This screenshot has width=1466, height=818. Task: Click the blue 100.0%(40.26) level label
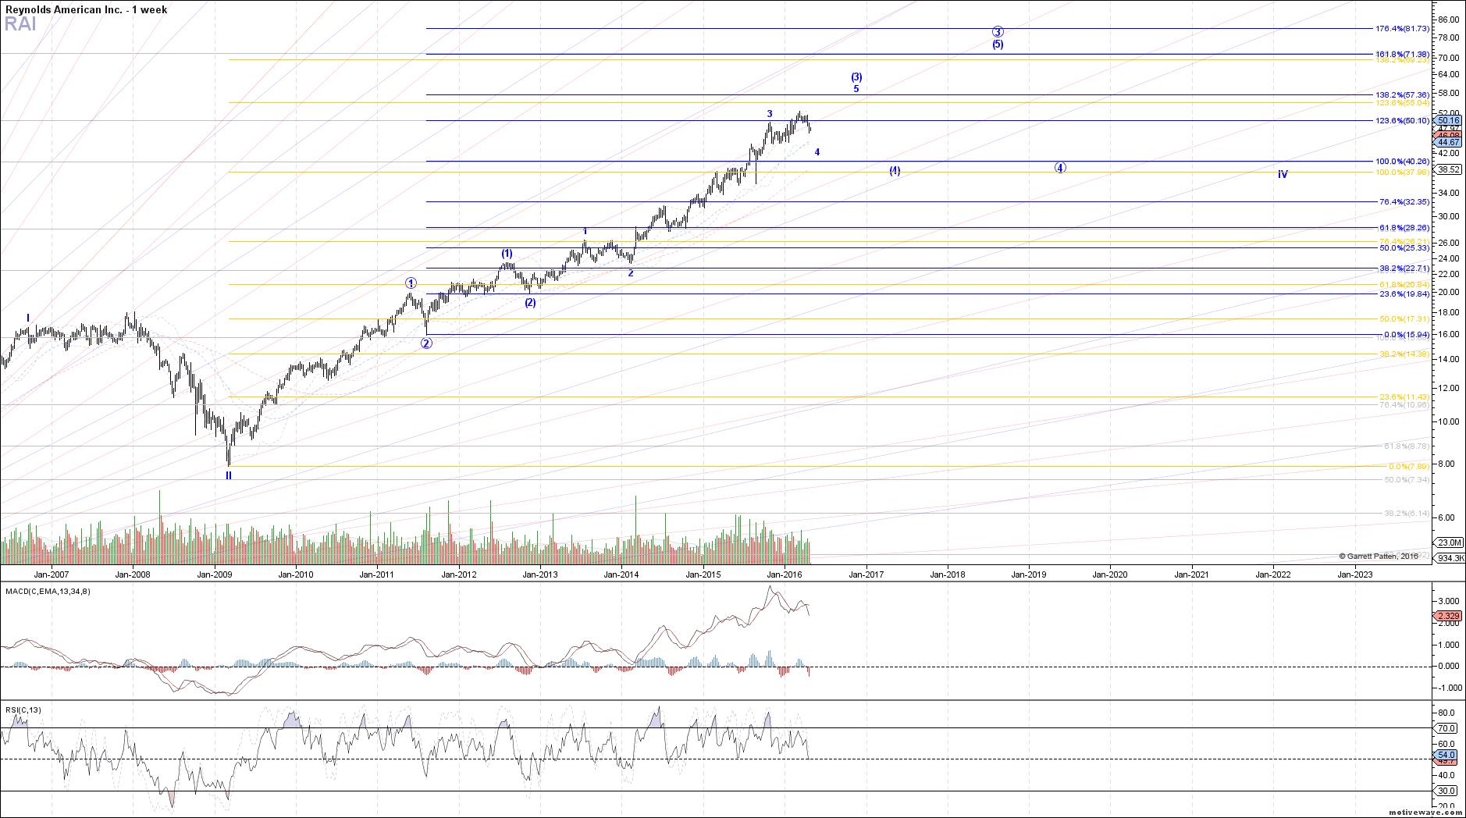click(1403, 161)
